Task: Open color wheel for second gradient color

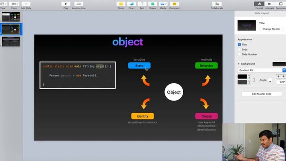Action: 249,82
